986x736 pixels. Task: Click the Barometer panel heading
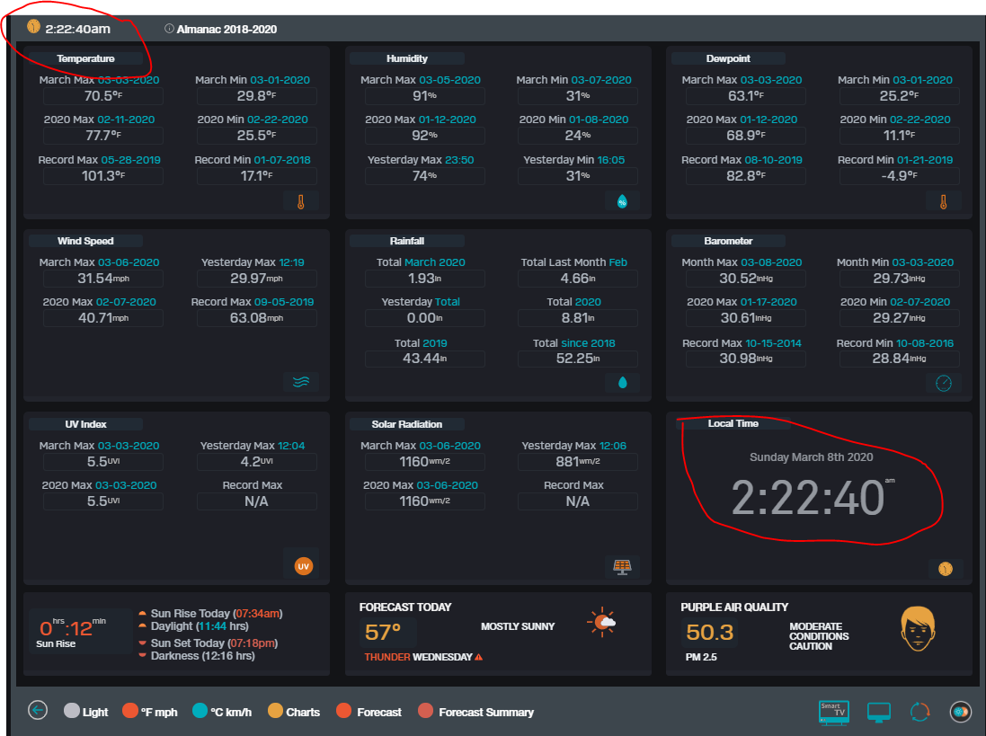[728, 241]
